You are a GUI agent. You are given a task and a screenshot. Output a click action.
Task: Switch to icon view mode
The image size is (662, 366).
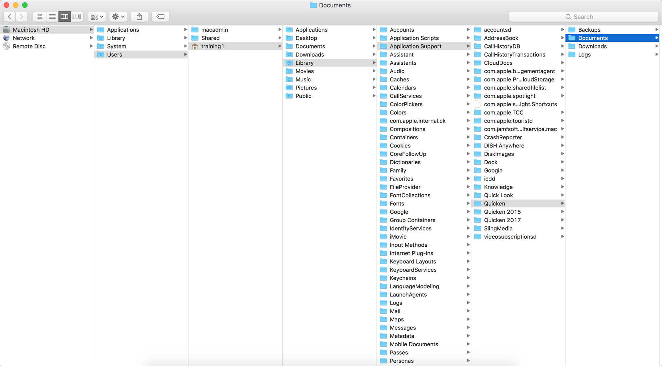40,16
